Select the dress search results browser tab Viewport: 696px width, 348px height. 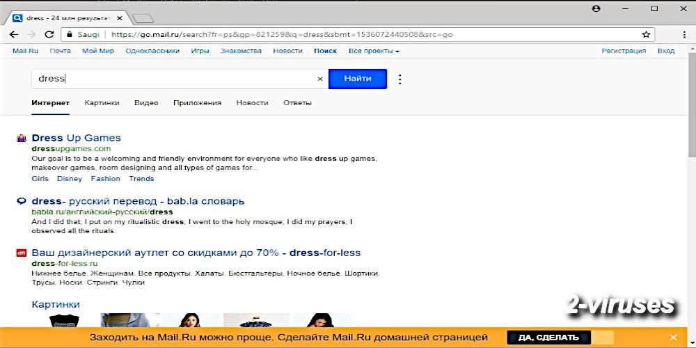[x=69, y=18]
